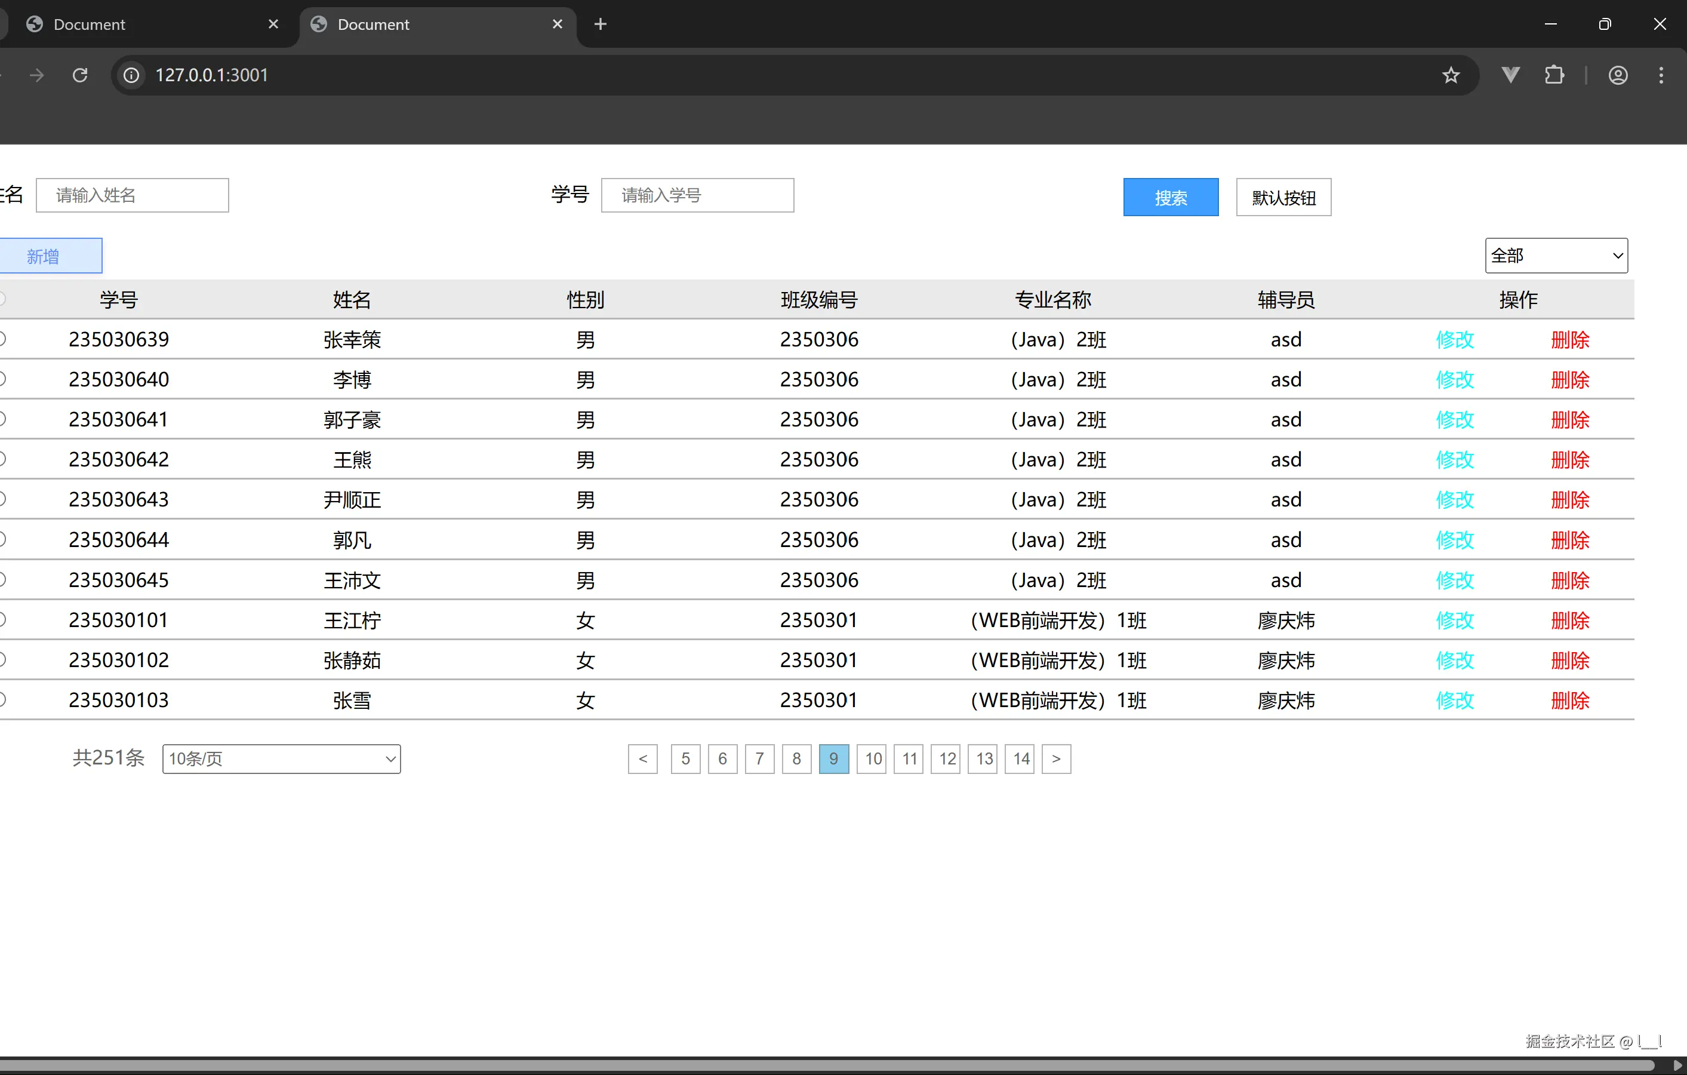Click the 请输入学号 input field
The height and width of the screenshot is (1075, 1687).
coord(697,195)
